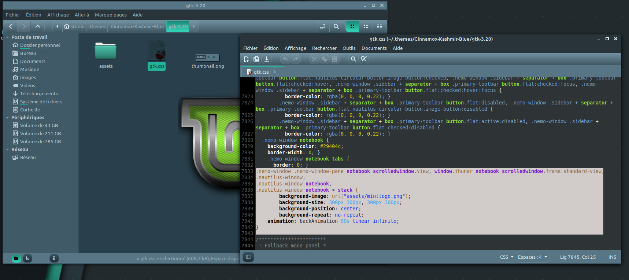Navigate to studio home in path bar

(74, 26)
